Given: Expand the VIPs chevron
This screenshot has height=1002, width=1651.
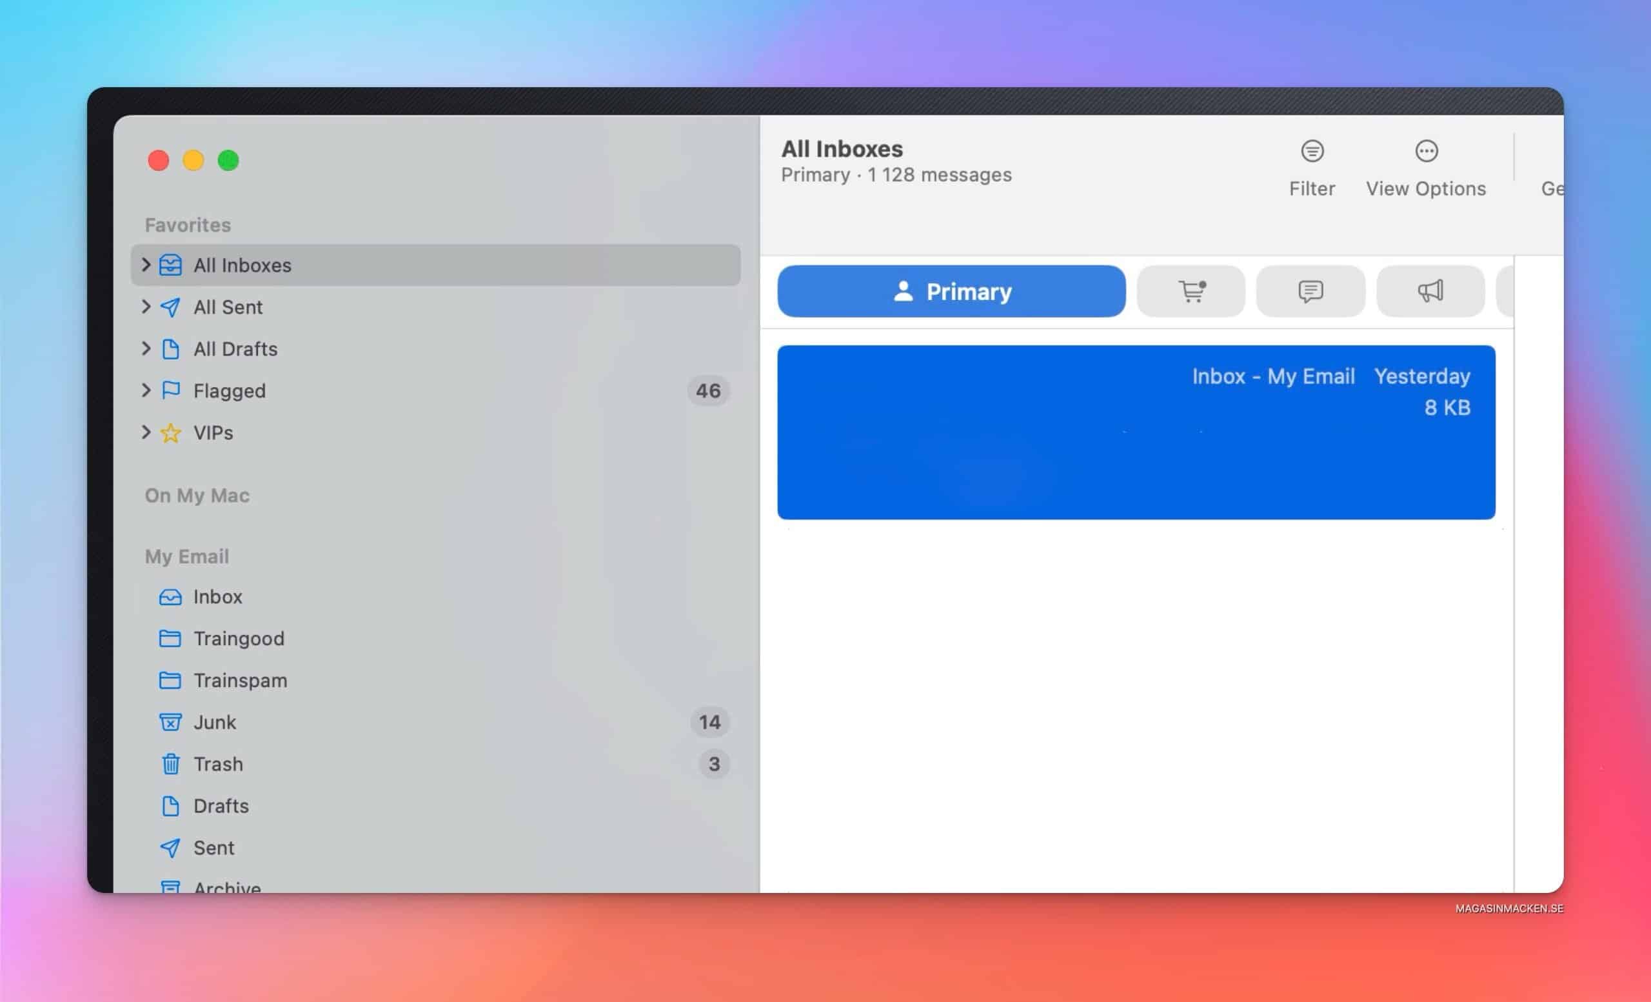Looking at the screenshot, I should pos(145,432).
